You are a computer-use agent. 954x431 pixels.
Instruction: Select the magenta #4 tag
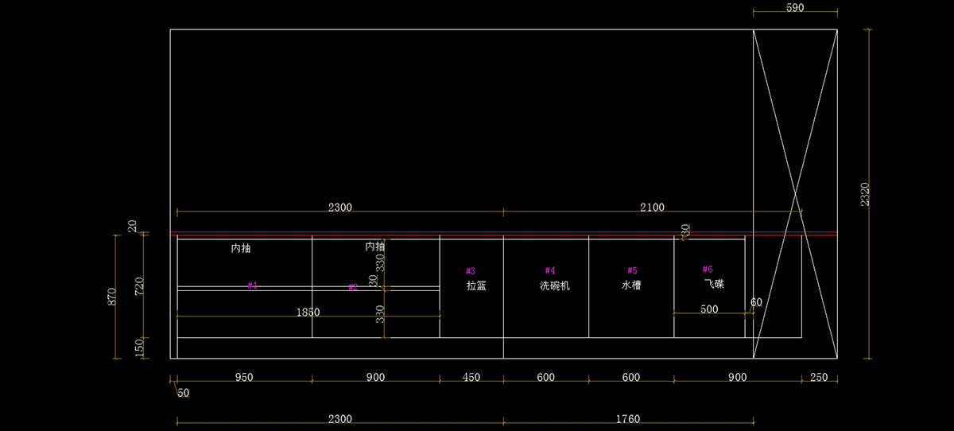coord(550,271)
